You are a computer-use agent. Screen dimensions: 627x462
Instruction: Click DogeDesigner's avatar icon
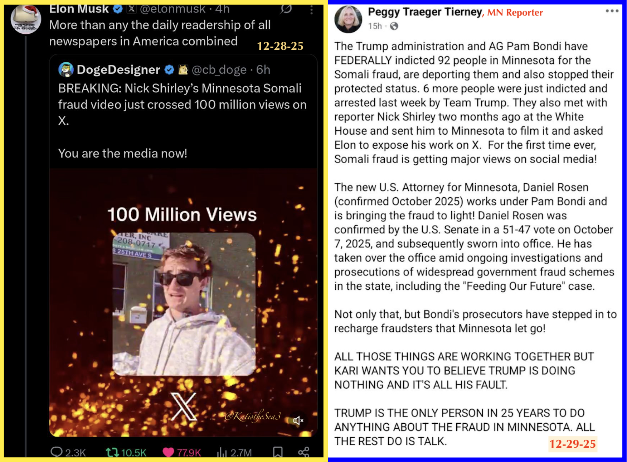coord(66,69)
